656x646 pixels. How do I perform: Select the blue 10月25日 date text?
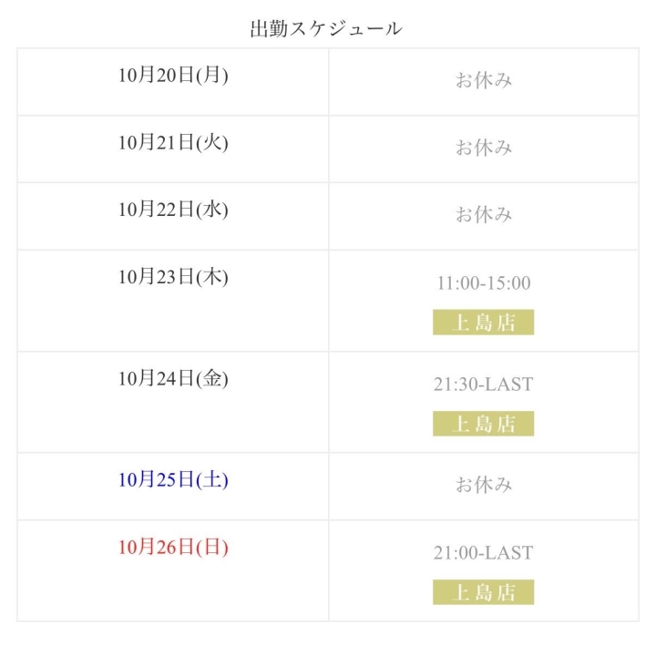157,480
